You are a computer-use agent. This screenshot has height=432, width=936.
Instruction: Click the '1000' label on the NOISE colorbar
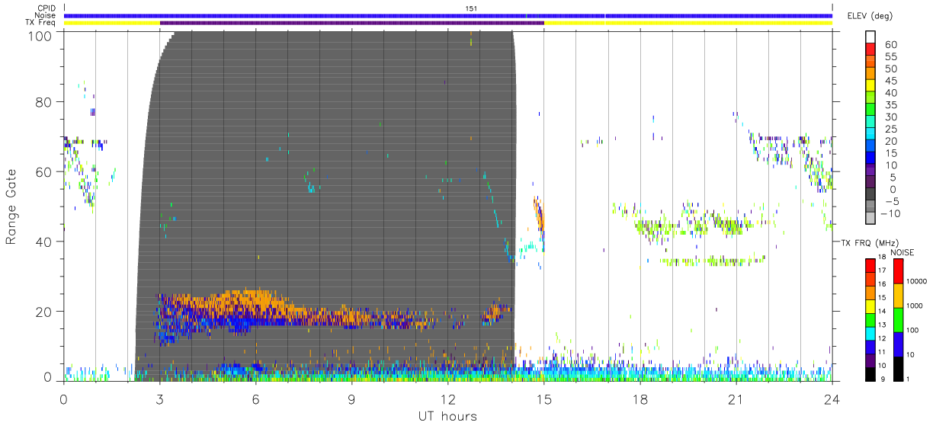915,306
